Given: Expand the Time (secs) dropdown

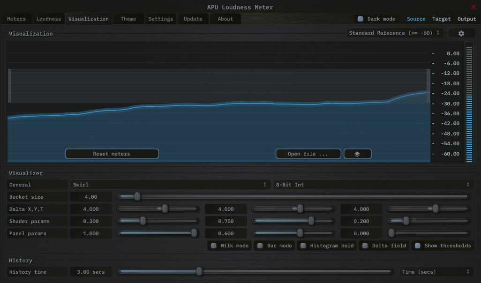Looking at the screenshot, I should coord(436,272).
